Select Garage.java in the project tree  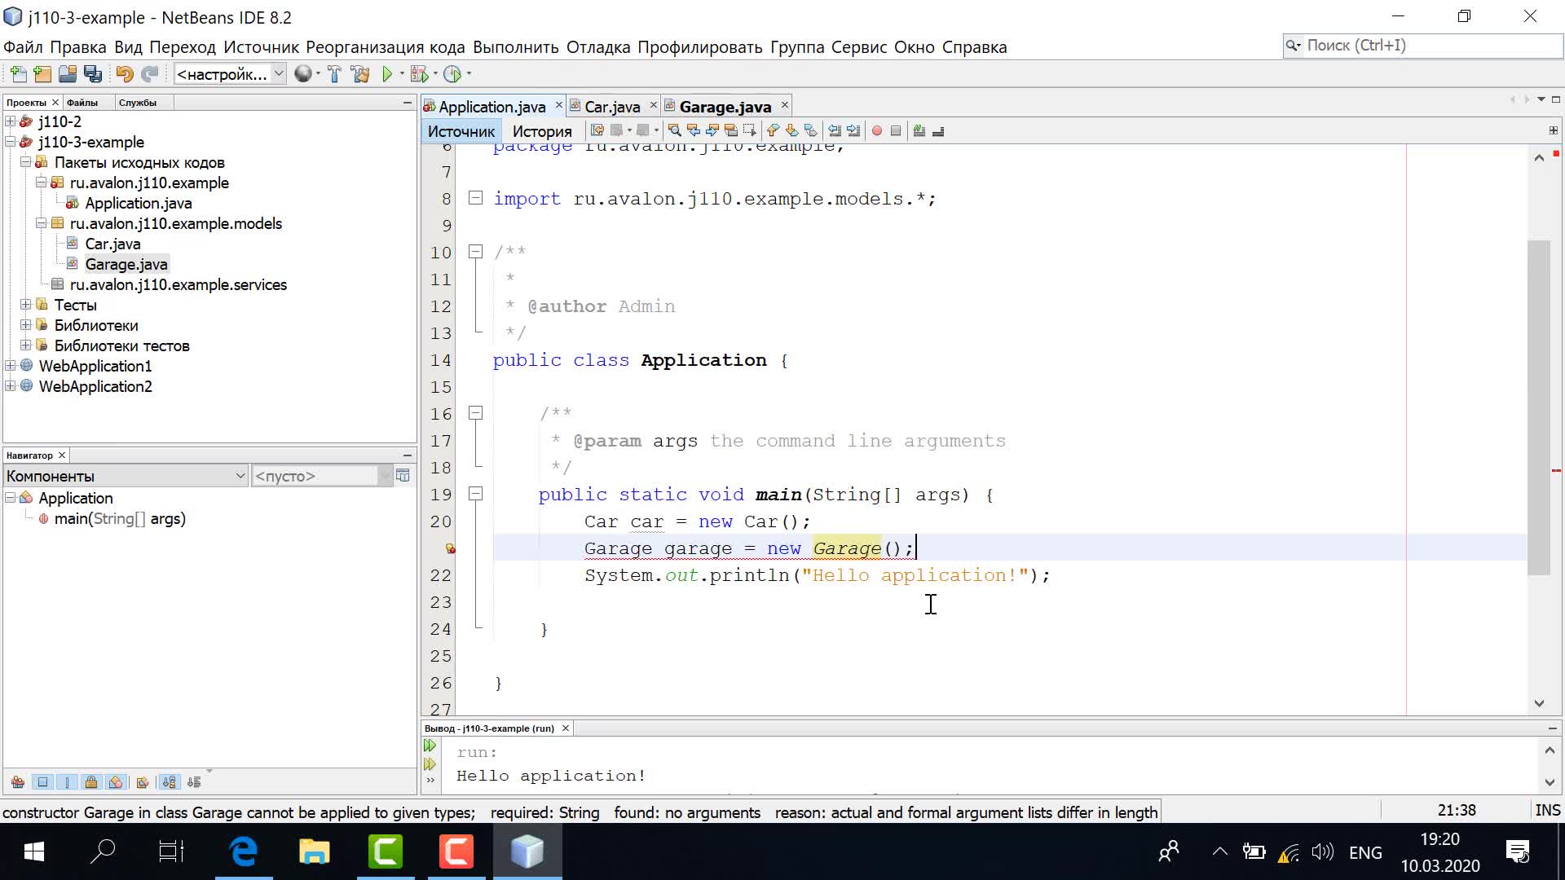coord(126,264)
